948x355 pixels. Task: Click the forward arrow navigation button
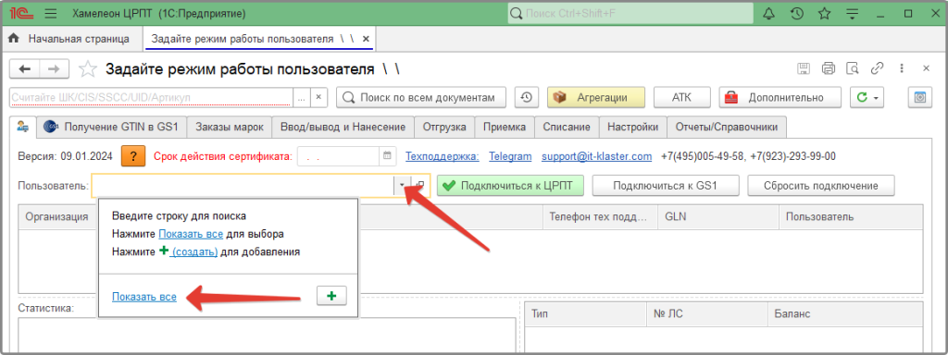point(55,68)
